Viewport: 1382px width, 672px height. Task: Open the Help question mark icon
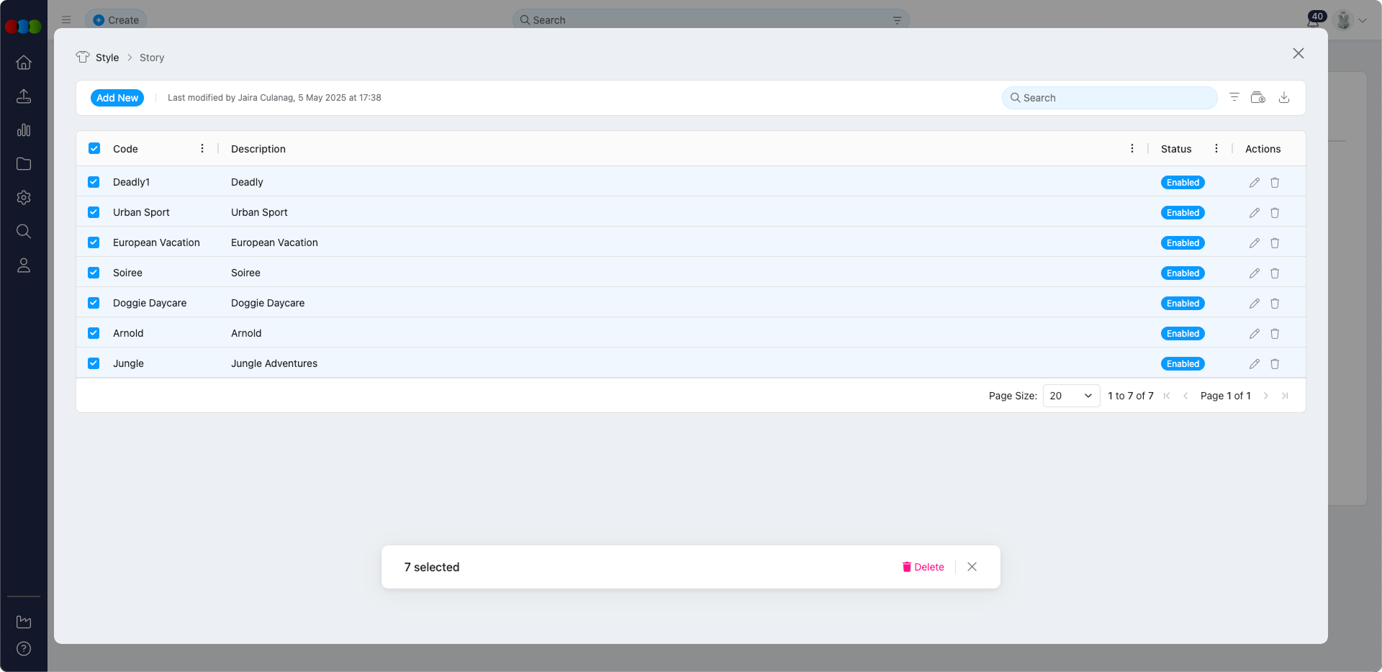[24, 649]
